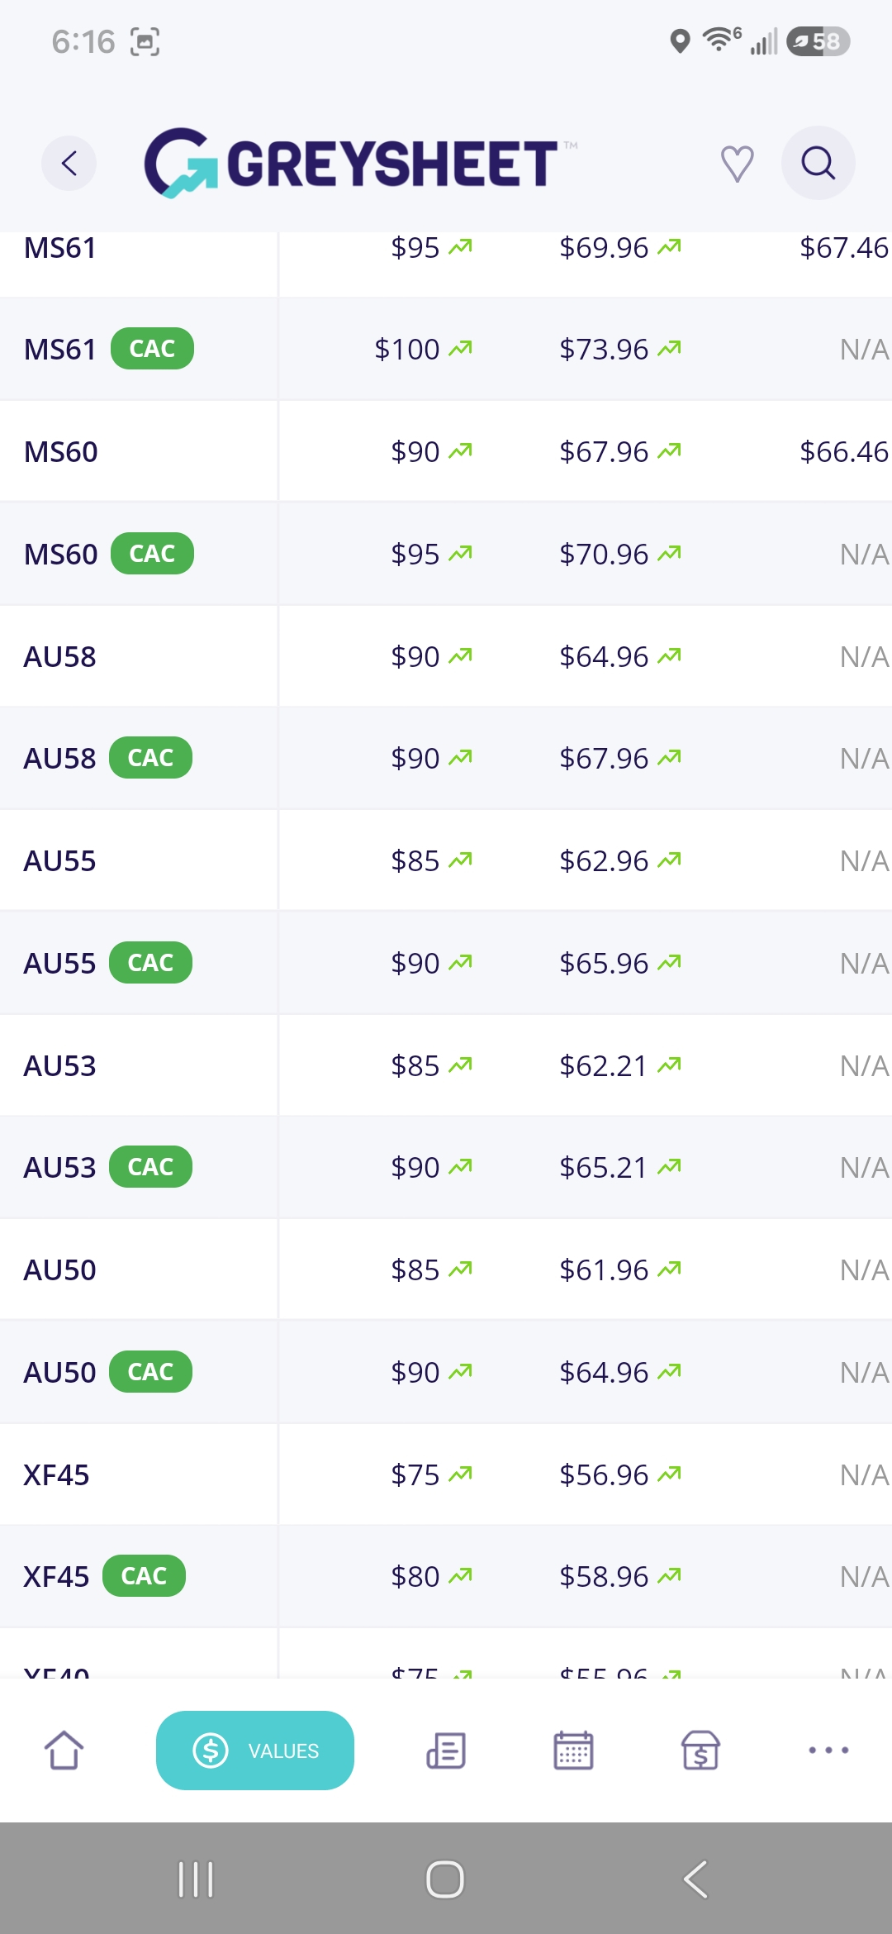Tap the trend arrow next to $62.21 in the AU53 row
The height and width of the screenshot is (1934, 892).
coord(669,1065)
